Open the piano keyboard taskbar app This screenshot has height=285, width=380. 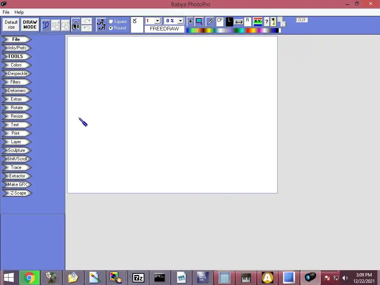(x=246, y=278)
